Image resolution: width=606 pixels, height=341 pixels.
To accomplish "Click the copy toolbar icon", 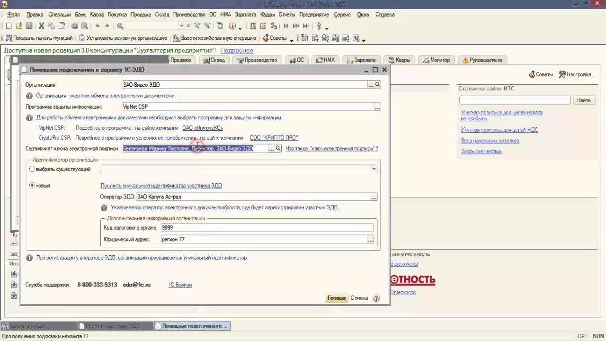I will [52, 26].
